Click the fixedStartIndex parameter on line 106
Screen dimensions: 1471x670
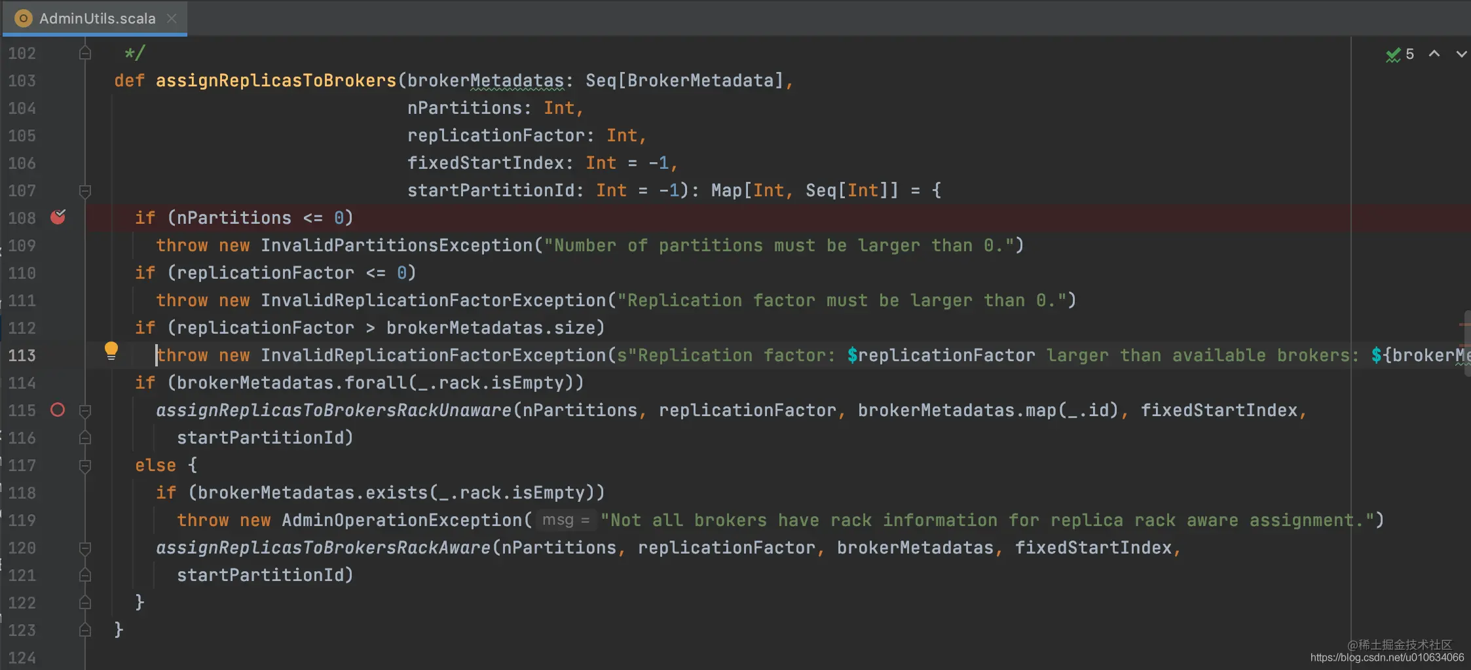pyautogui.click(x=486, y=163)
